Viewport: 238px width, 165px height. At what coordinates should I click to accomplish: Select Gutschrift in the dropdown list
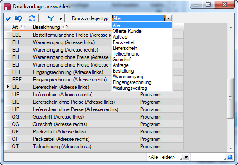click(x=142, y=60)
